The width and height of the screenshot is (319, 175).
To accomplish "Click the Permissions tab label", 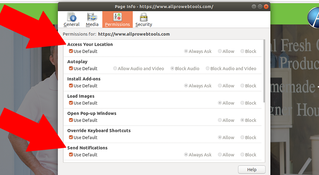I will click(117, 24).
